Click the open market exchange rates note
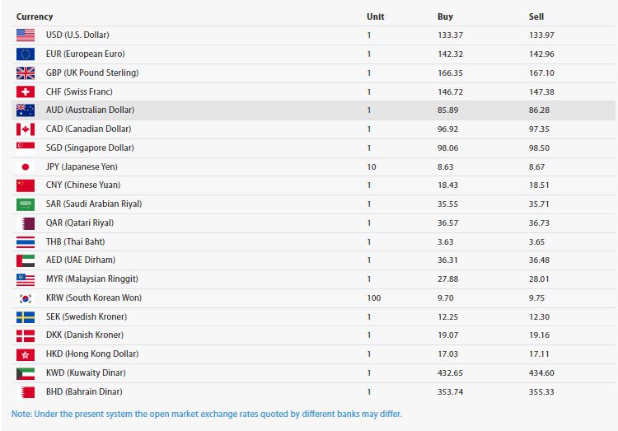The image size is (618, 431). (x=207, y=414)
